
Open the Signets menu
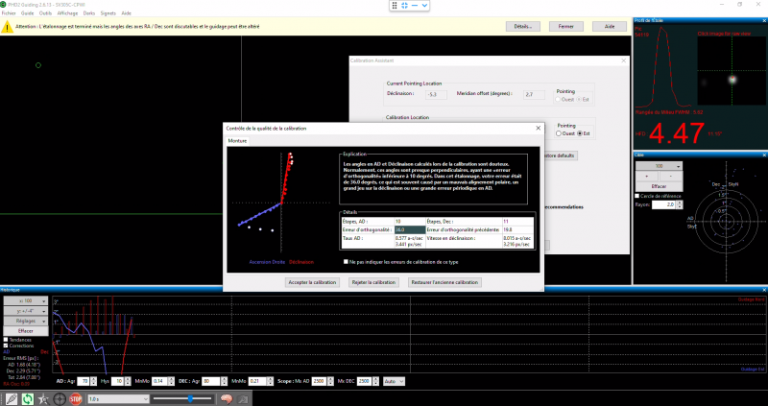[108, 13]
